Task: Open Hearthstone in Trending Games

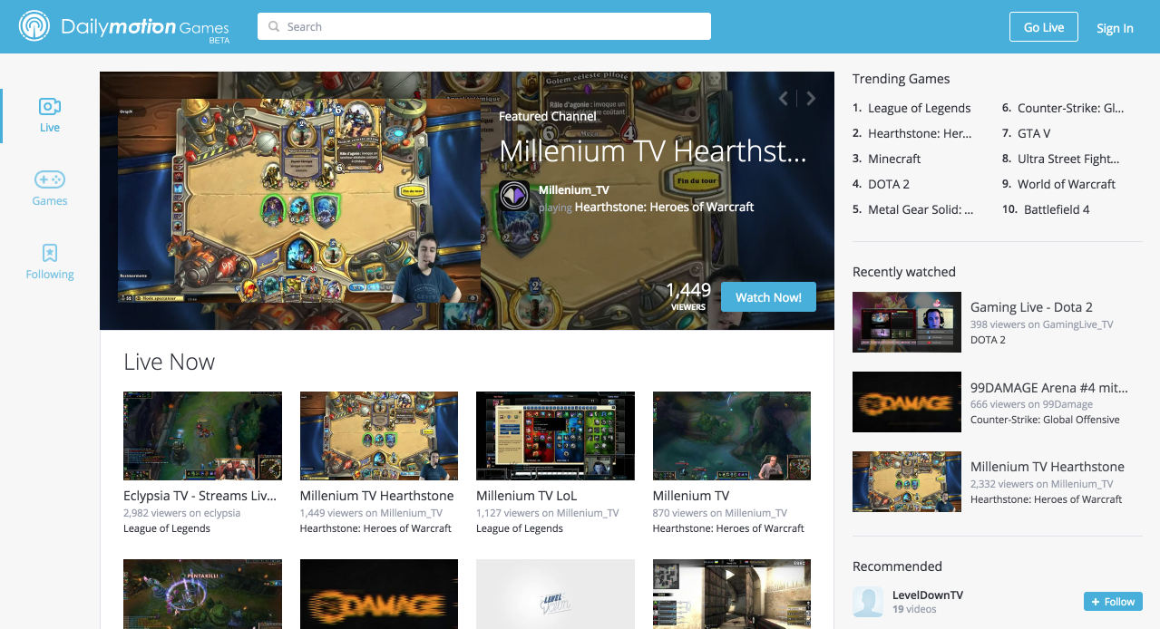Action: click(921, 133)
